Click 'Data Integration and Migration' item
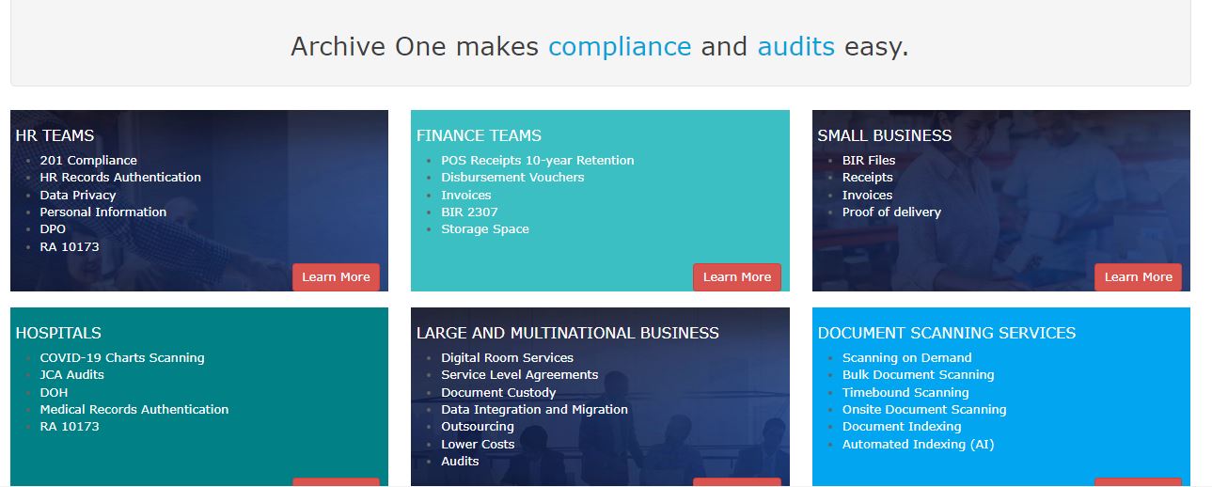Screen dimensions: 1212x487 pos(534,410)
